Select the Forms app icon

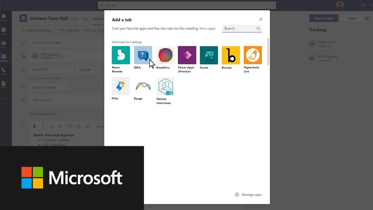(x=209, y=55)
